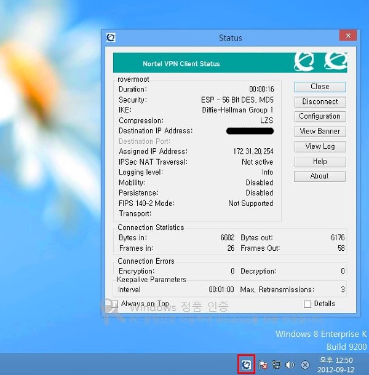Open the network connection tray icon

[276, 365]
